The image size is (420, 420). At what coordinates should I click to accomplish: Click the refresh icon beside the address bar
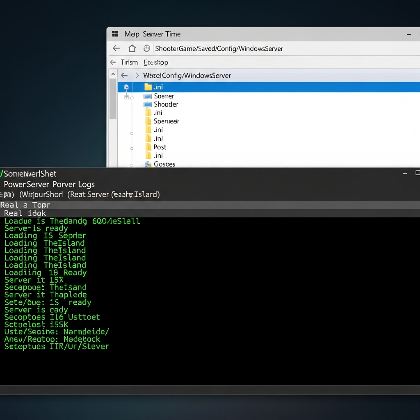[146, 48]
